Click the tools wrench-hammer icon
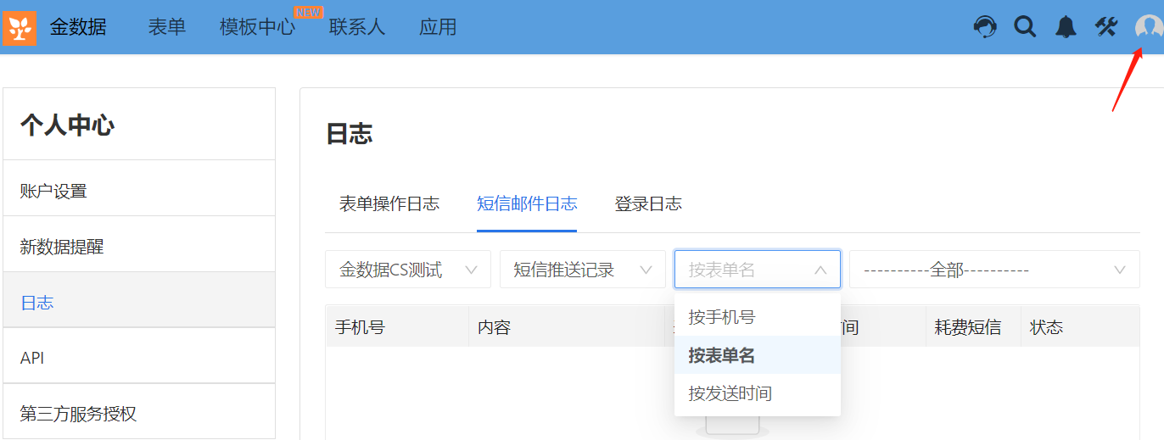 point(1106,27)
